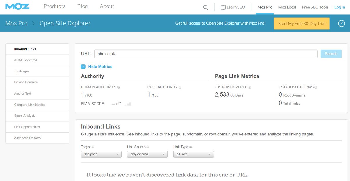Screen dimensions: 350x181
Task: Open Anchor Text sidebar item
Action: 37,93
